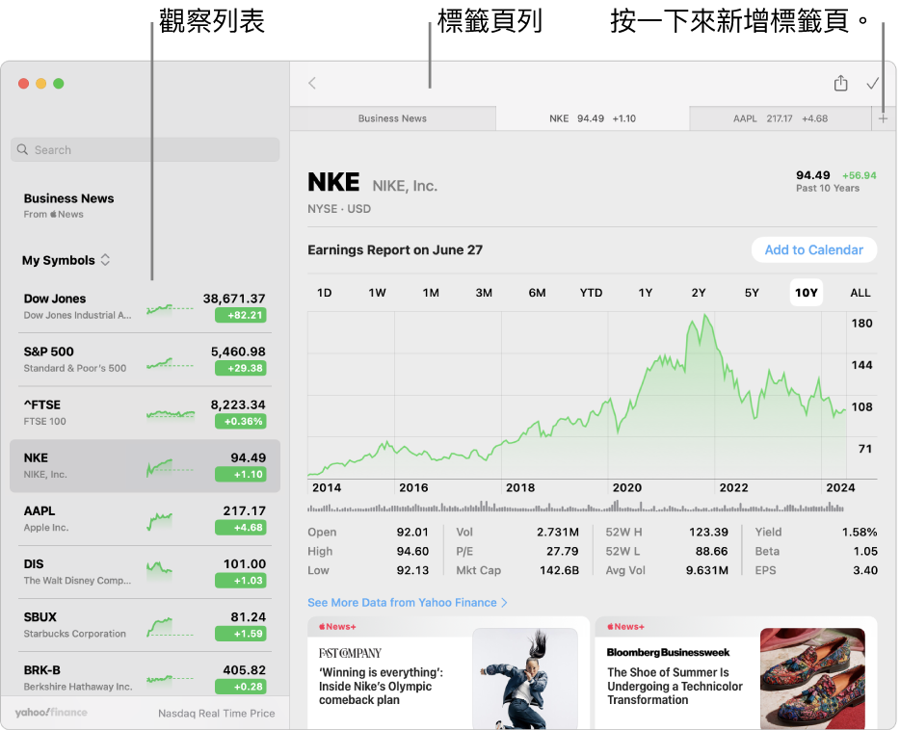The width and height of the screenshot is (900, 730).
Task: Toggle FTSE change badge +0.36%
Action: point(241,422)
